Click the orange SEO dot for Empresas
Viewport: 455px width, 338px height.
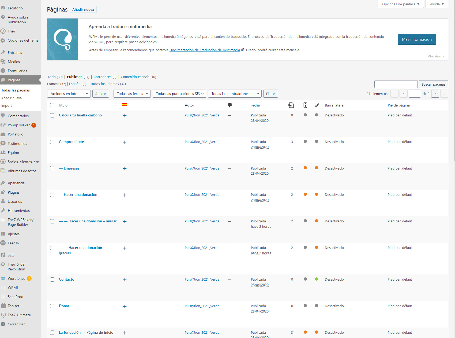pos(305,168)
